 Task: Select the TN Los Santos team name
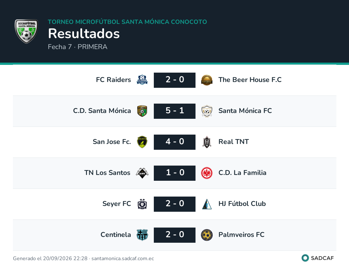107,172
